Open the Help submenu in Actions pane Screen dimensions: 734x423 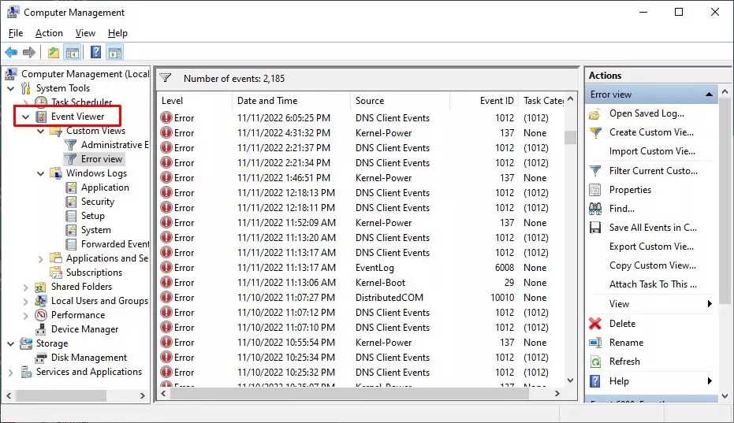650,381
